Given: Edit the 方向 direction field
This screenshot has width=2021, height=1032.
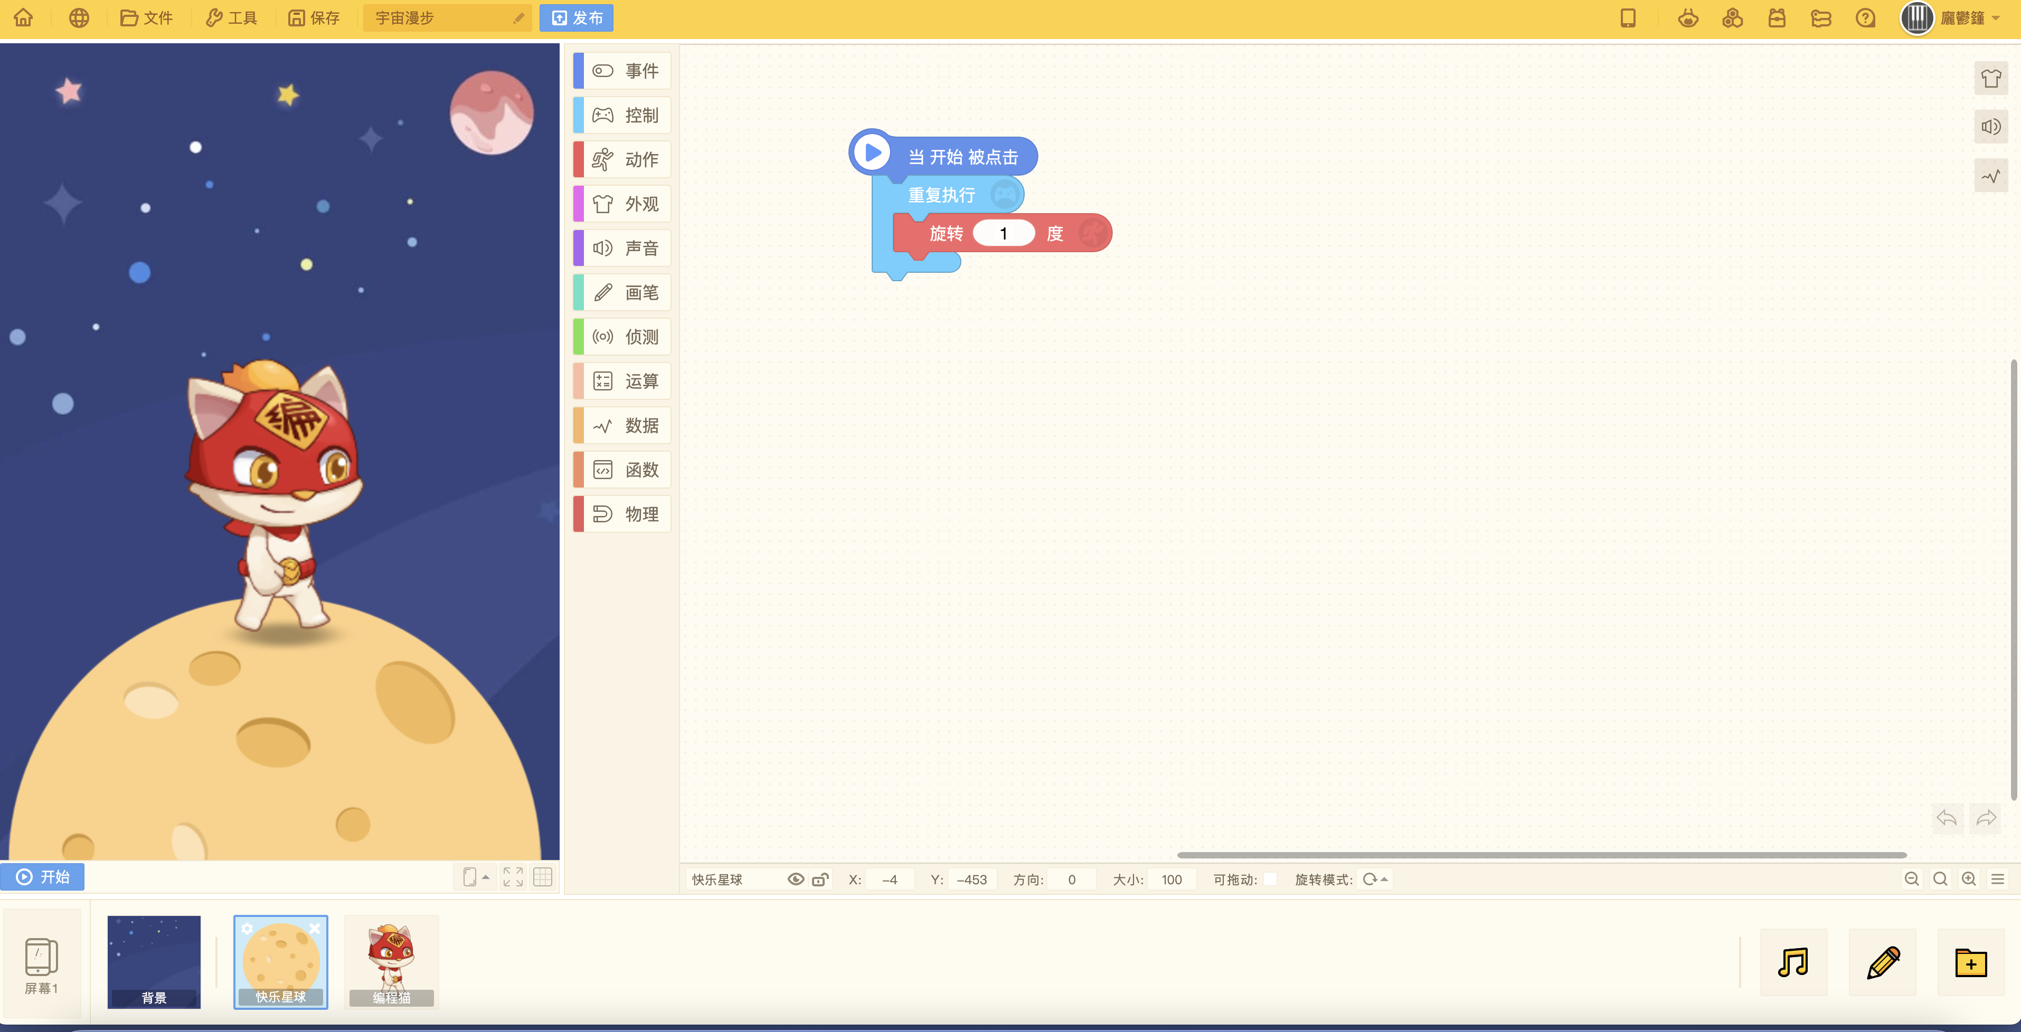Looking at the screenshot, I should pyautogui.click(x=1072, y=879).
